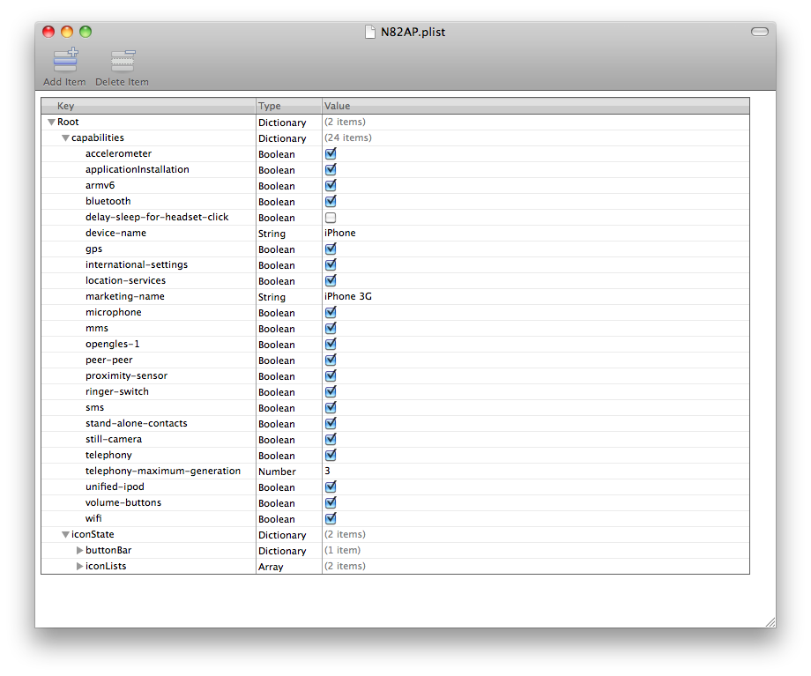
Task: Click the 'iPhone' device-name value cell
Action: point(339,234)
